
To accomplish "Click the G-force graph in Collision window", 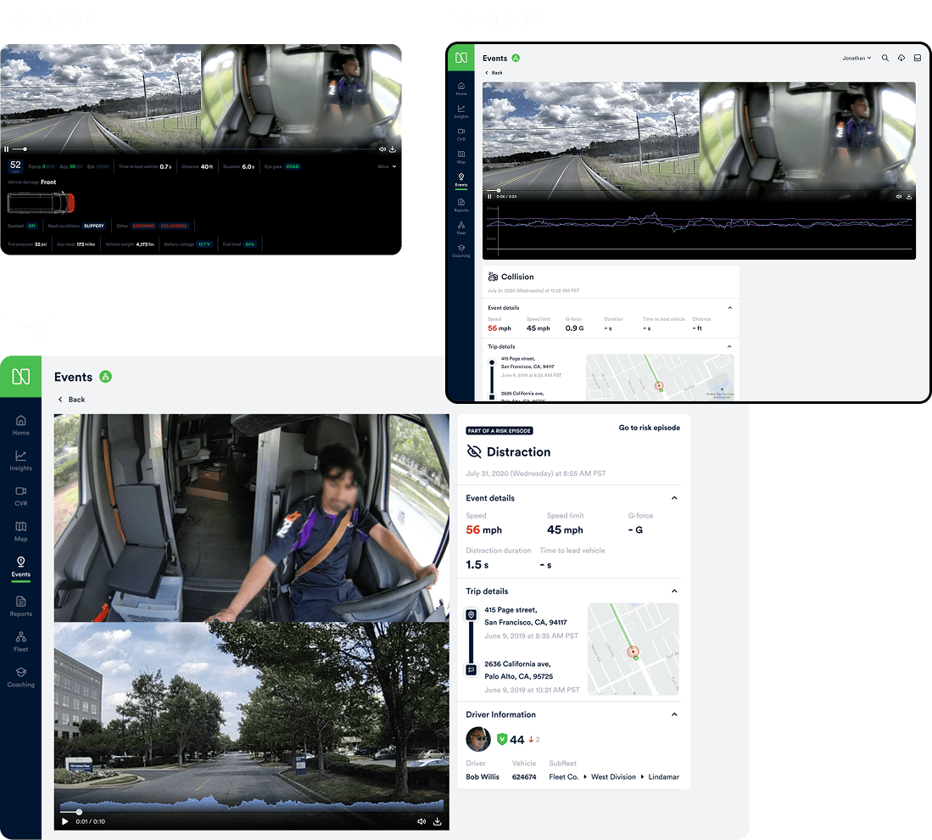I will point(699,222).
